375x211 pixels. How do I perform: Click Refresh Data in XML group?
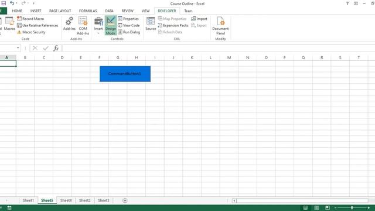tap(171, 32)
